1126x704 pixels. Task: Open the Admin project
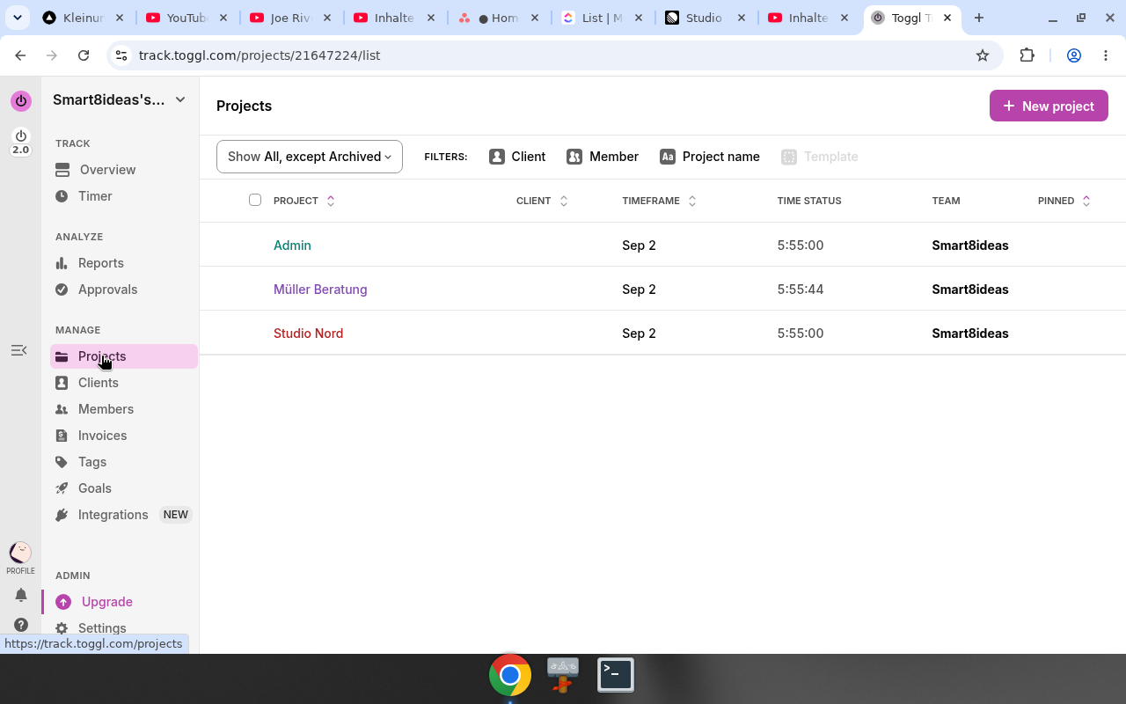pos(292,246)
